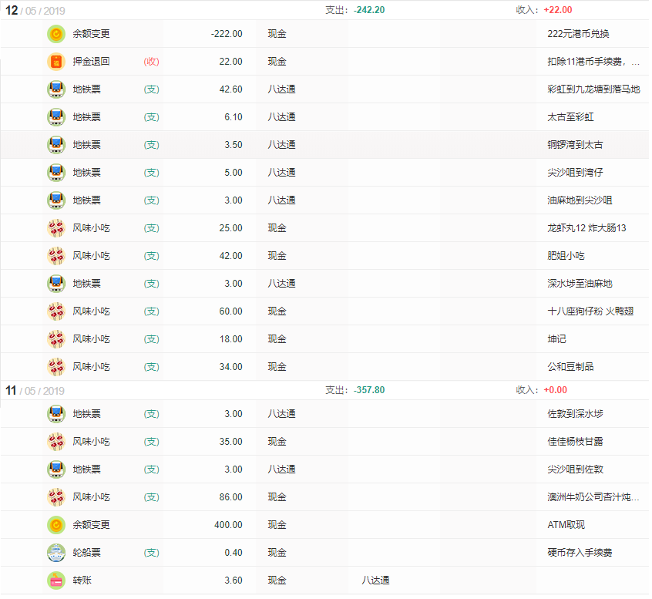Click the subway icon for 佐敦到深水埗 trip
652x599 pixels.
[x=55, y=414]
